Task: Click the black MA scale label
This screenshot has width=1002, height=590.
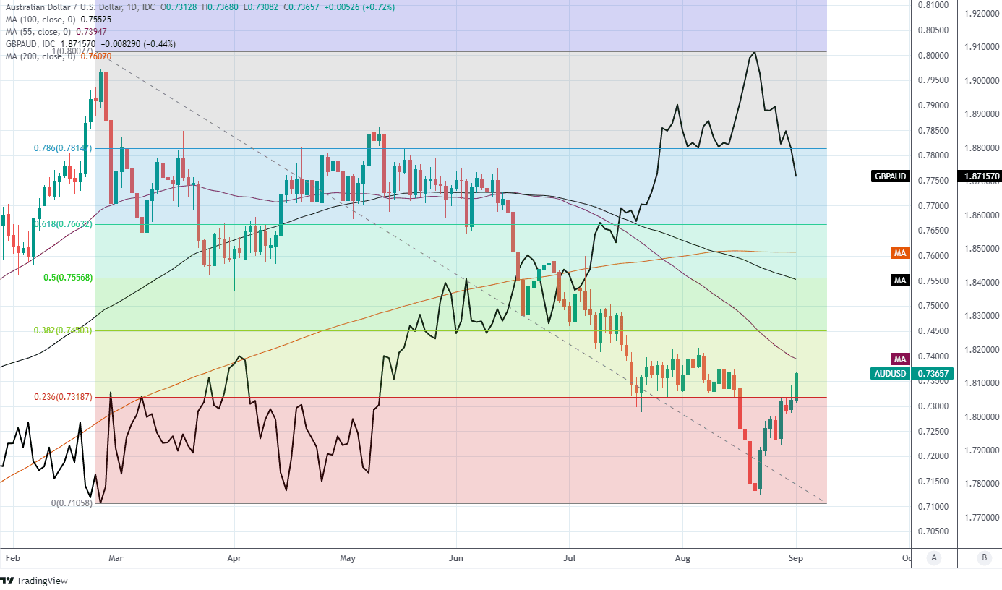Action: 900,281
